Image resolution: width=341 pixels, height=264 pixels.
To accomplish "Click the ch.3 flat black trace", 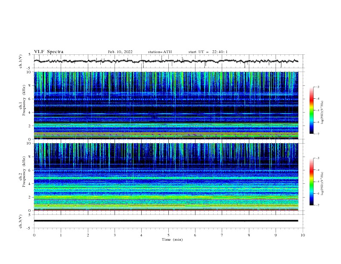I will 166,221.
